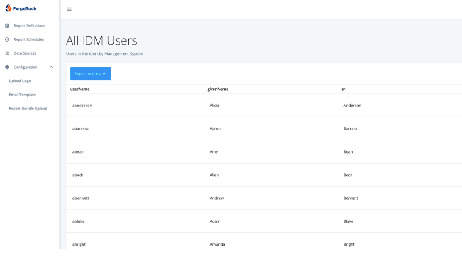Open the Report Actions dropdown
This screenshot has width=462, height=268.
90,73
